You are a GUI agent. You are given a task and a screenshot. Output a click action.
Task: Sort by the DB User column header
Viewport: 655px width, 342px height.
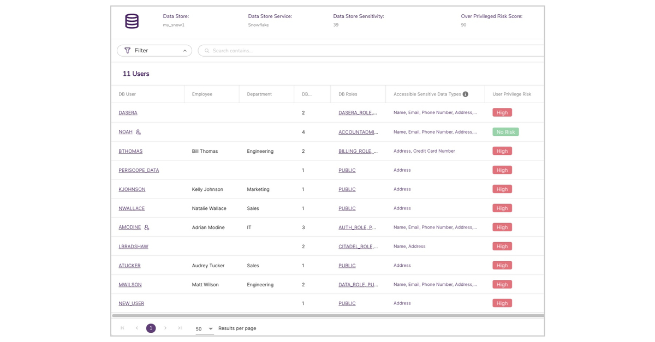(x=127, y=94)
